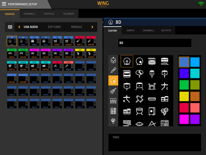Pick the yellow color swatch

[x=184, y=96]
